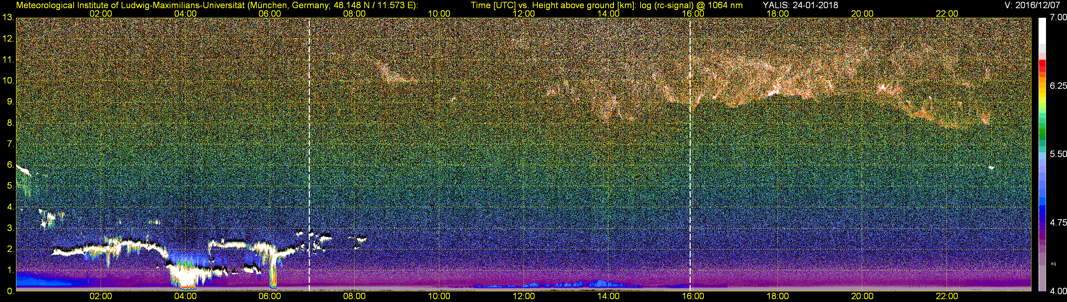Viewport: 1067px width, 302px height.
Task: Click the 22:00 label on the bottom time axis
Action: pos(947,296)
